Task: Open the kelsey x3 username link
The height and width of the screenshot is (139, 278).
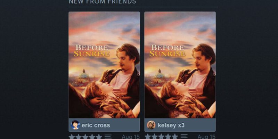Action: pyautogui.click(x=171, y=125)
